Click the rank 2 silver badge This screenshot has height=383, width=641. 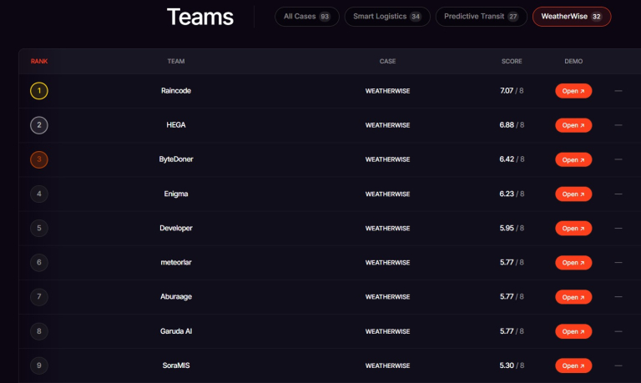pyautogui.click(x=38, y=125)
